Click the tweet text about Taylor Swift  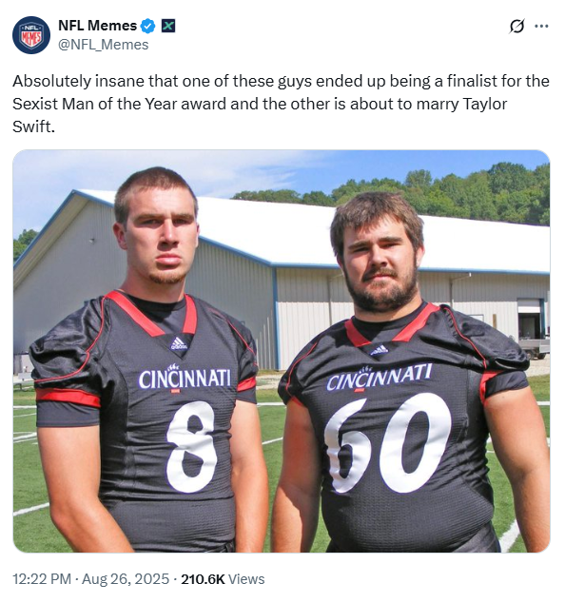point(281,104)
